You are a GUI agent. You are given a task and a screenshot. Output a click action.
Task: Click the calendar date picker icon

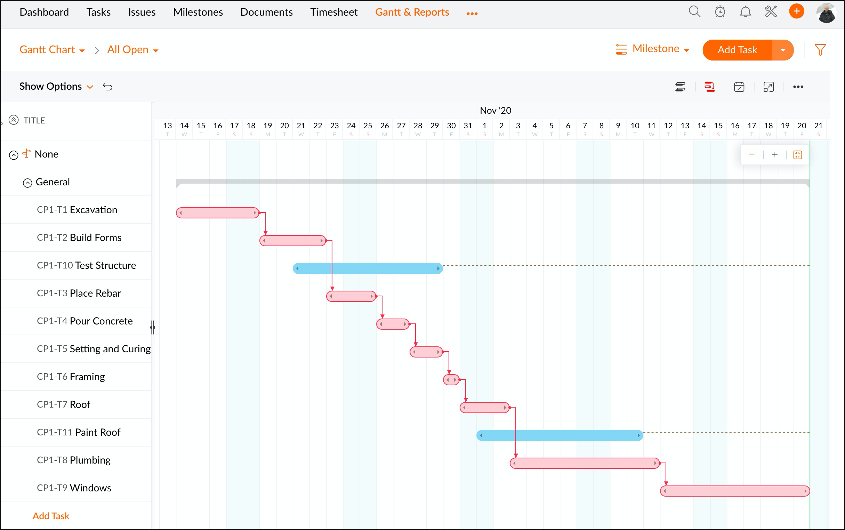click(x=739, y=87)
